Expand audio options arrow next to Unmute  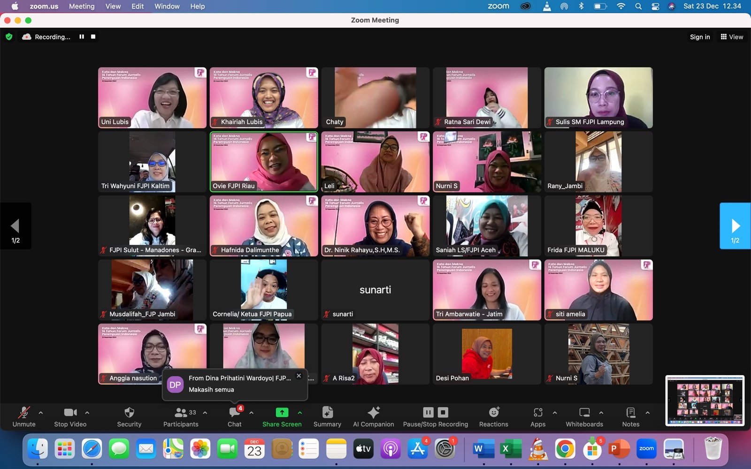41,413
